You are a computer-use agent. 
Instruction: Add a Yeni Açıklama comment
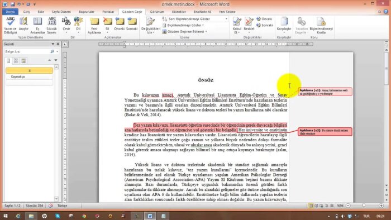(94, 25)
